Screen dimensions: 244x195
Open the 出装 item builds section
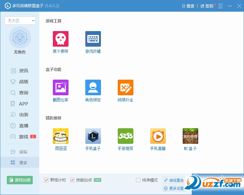[x=19, y=115]
